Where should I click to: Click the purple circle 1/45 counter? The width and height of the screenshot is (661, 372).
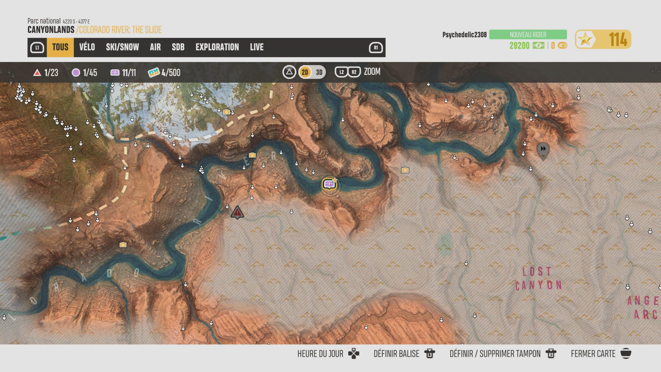point(84,73)
